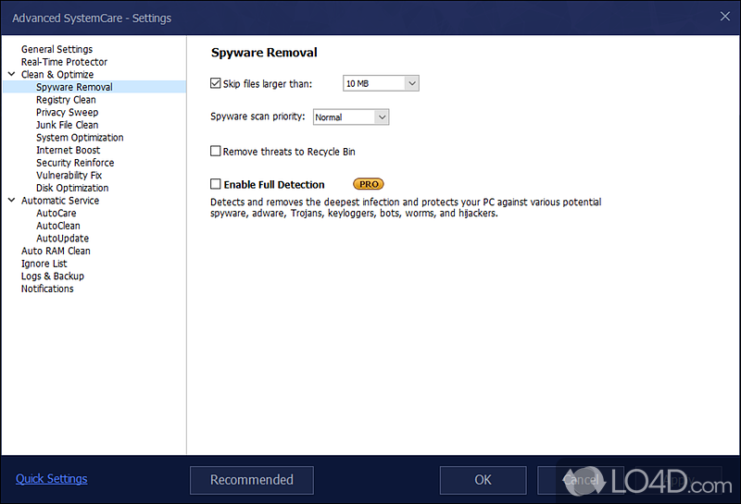Click the Enable Full Detection label
This screenshot has height=504, width=741.
[274, 185]
